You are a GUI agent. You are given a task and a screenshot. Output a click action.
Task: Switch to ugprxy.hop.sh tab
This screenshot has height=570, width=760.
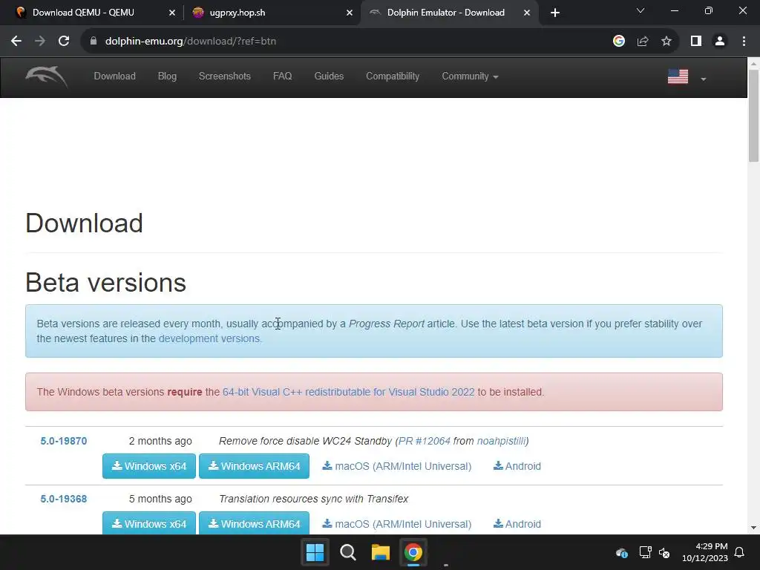click(272, 13)
